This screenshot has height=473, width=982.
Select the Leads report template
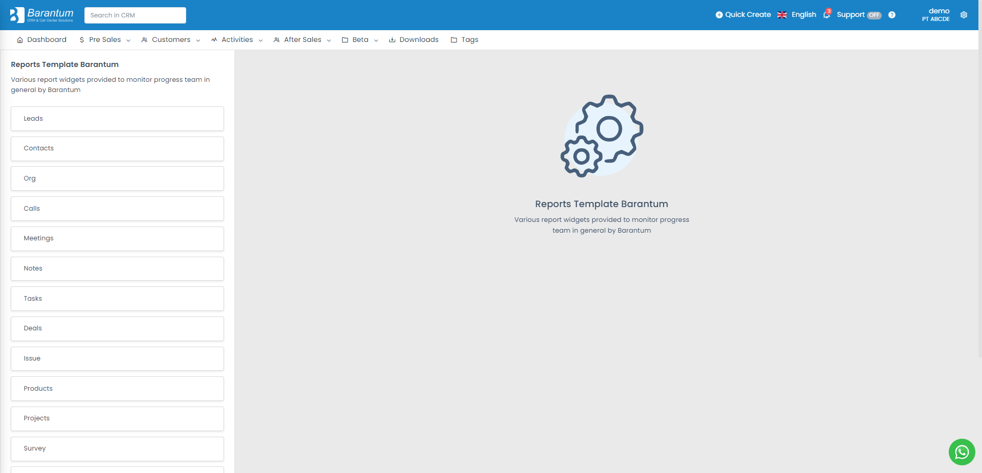(x=117, y=119)
